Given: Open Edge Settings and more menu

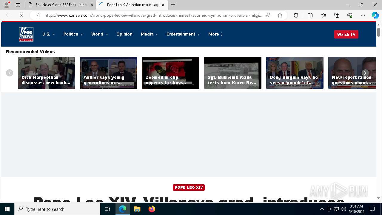Looking at the screenshot, I should [363, 15].
